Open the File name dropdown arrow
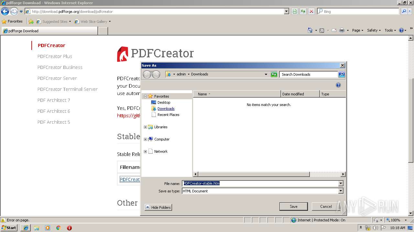The width and height of the screenshot is (414, 232). (341, 183)
